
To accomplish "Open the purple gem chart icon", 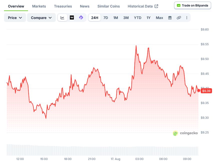I will click(81, 17).
